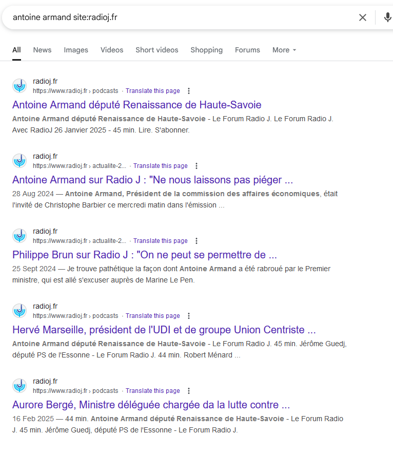Clear the search query with X icon

click(x=363, y=17)
